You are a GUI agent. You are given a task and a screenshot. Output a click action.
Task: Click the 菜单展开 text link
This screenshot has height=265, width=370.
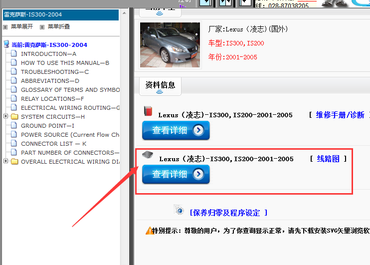[x=22, y=26]
